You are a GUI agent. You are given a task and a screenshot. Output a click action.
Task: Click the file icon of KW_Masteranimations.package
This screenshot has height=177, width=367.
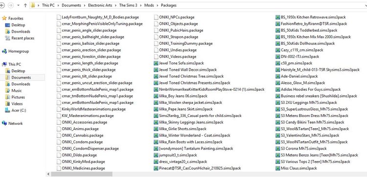click(x=59, y=116)
